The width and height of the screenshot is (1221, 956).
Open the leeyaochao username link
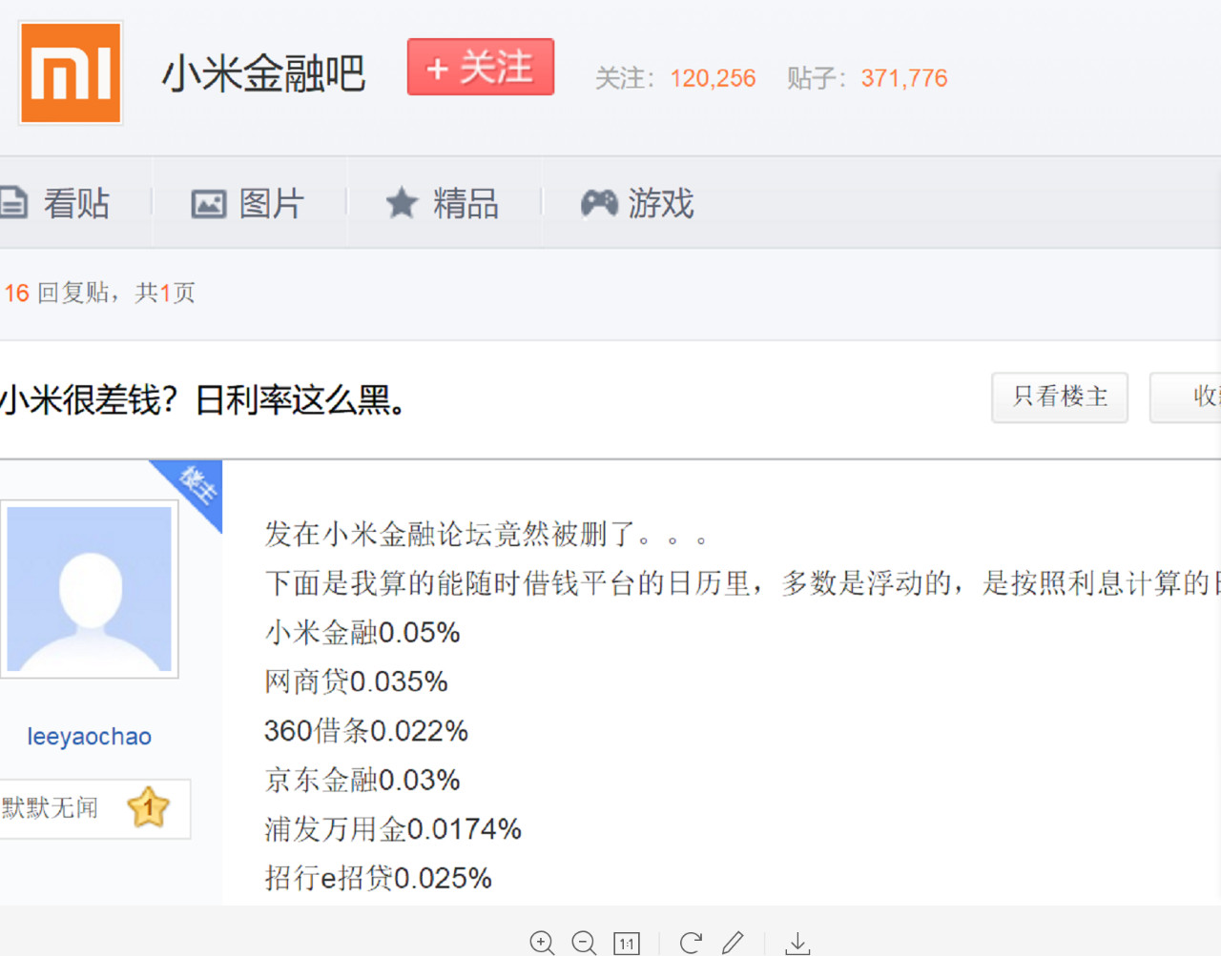89,737
